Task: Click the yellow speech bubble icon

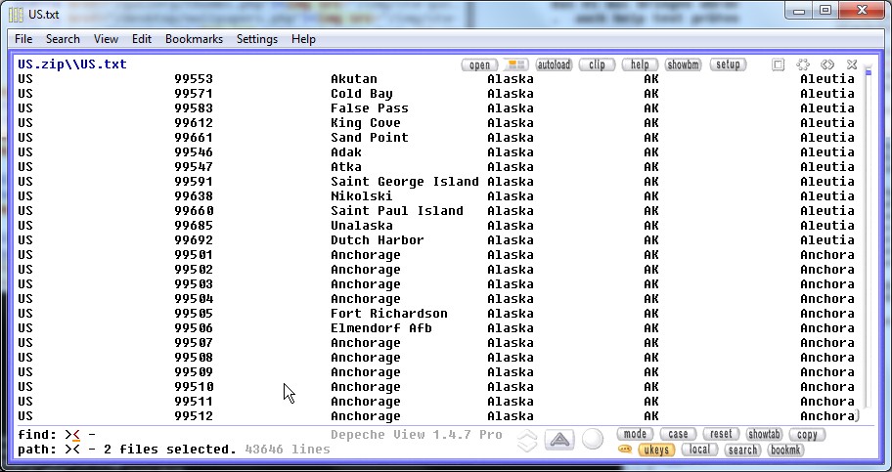Action: (x=625, y=450)
